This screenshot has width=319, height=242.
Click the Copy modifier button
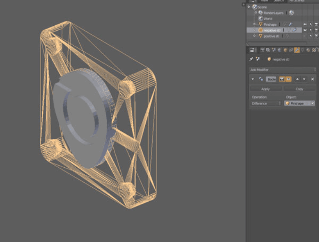point(299,89)
